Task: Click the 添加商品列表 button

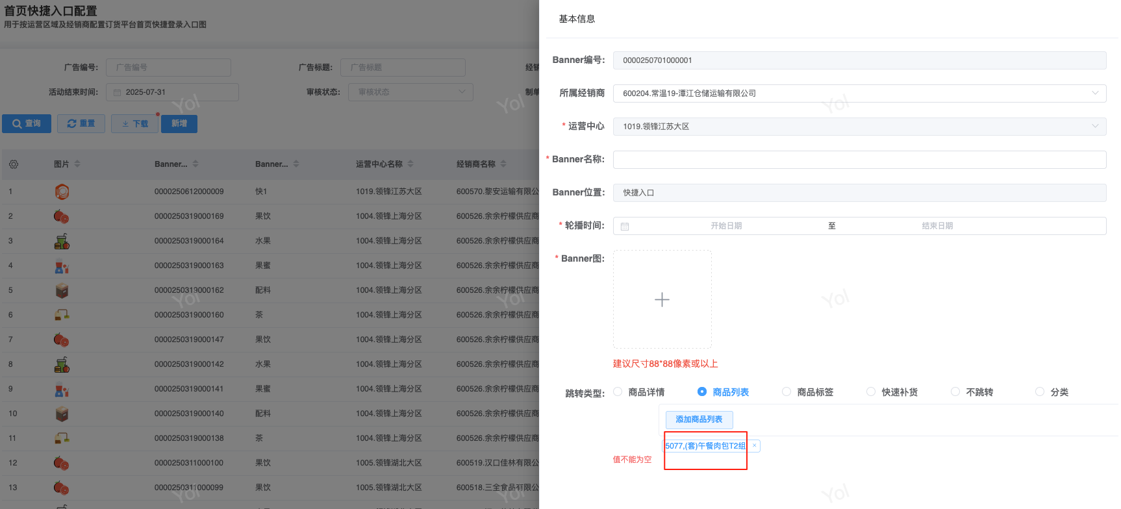Action: [x=699, y=419]
